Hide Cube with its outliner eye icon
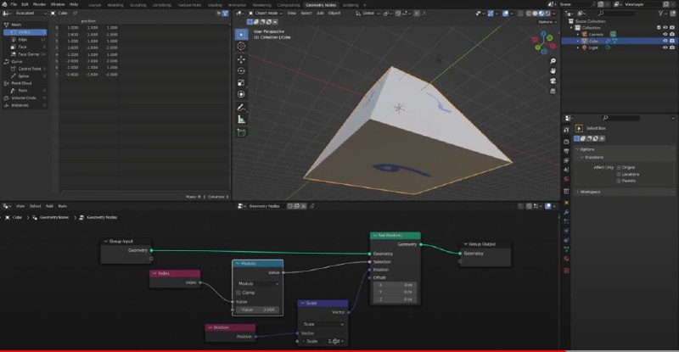This screenshot has height=352, width=679. 665,41
